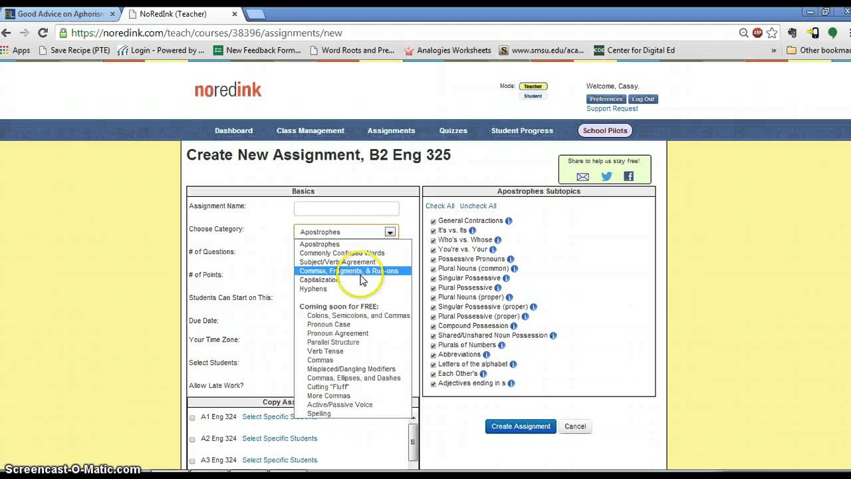851x479 pixels.
Task: Click info icon next to Who's vs. Whose
Action: coord(498,240)
